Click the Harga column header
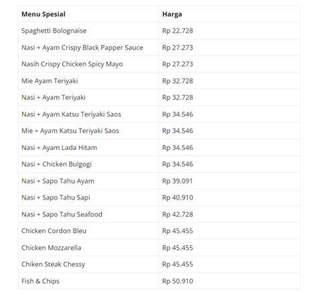This screenshot has width=317, height=294. coord(172,14)
